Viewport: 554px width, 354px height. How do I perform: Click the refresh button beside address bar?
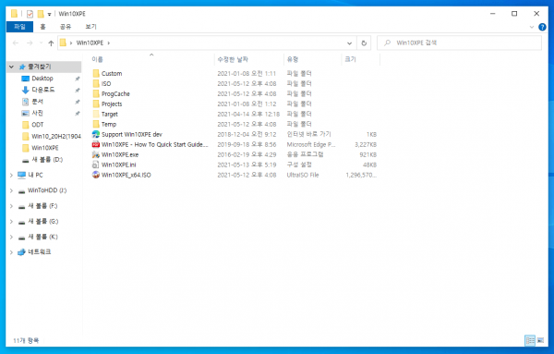(364, 43)
